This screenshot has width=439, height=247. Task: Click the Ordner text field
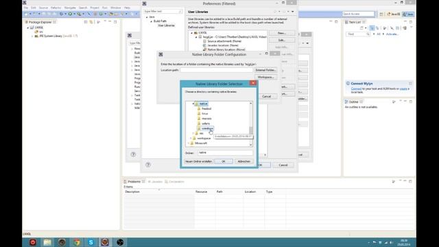click(x=226, y=153)
